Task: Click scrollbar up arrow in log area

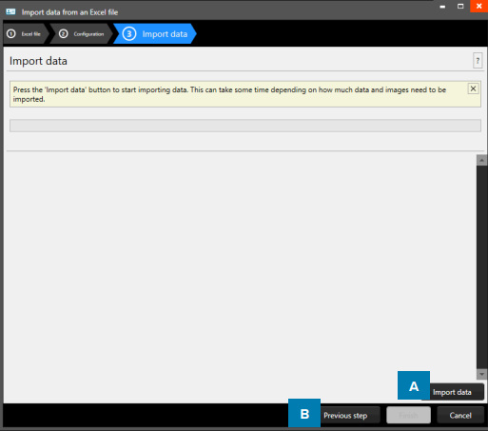Action: point(481,161)
